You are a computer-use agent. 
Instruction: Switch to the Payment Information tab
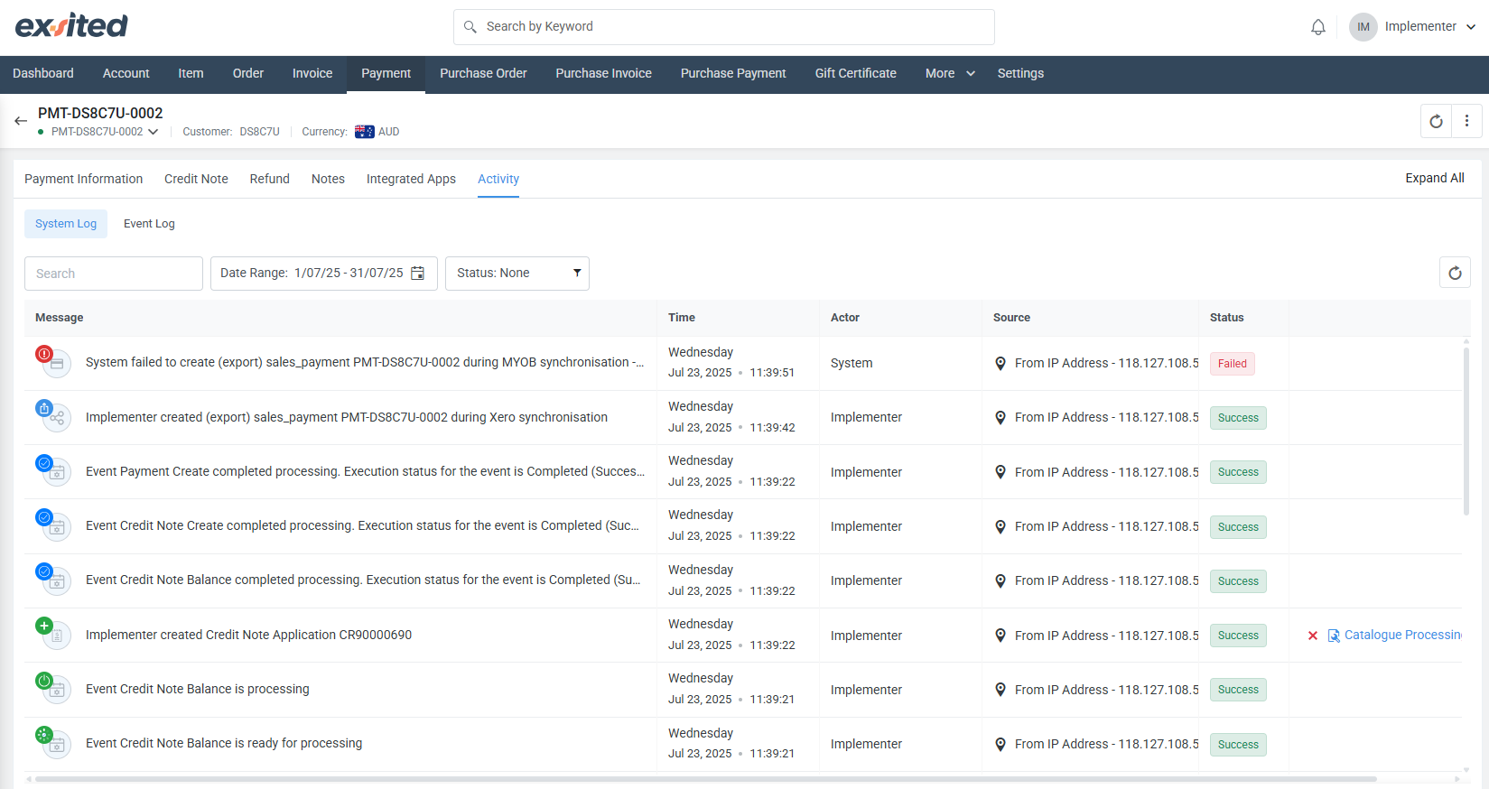point(84,179)
